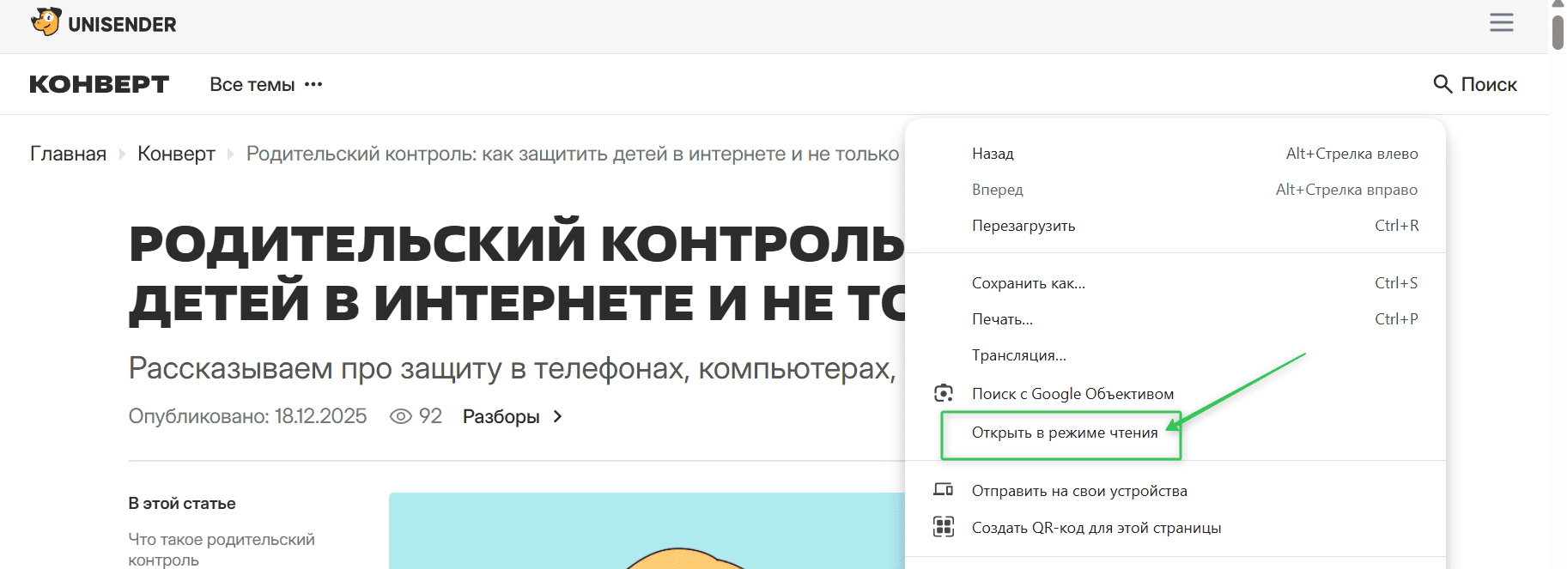The height and width of the screenshot is (569, 1567).
Task: Click the search magnifier icon
Action: pos(1442,84)
